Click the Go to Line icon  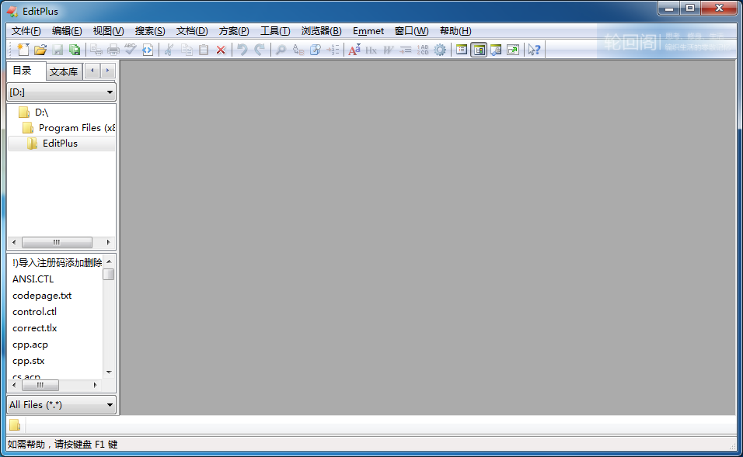tap(333, 50)
